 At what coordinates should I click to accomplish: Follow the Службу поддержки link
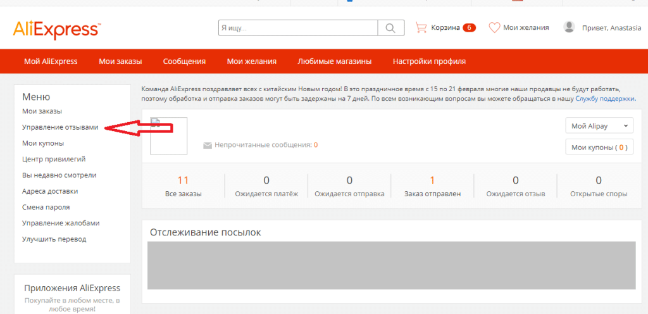click(606, 99)
